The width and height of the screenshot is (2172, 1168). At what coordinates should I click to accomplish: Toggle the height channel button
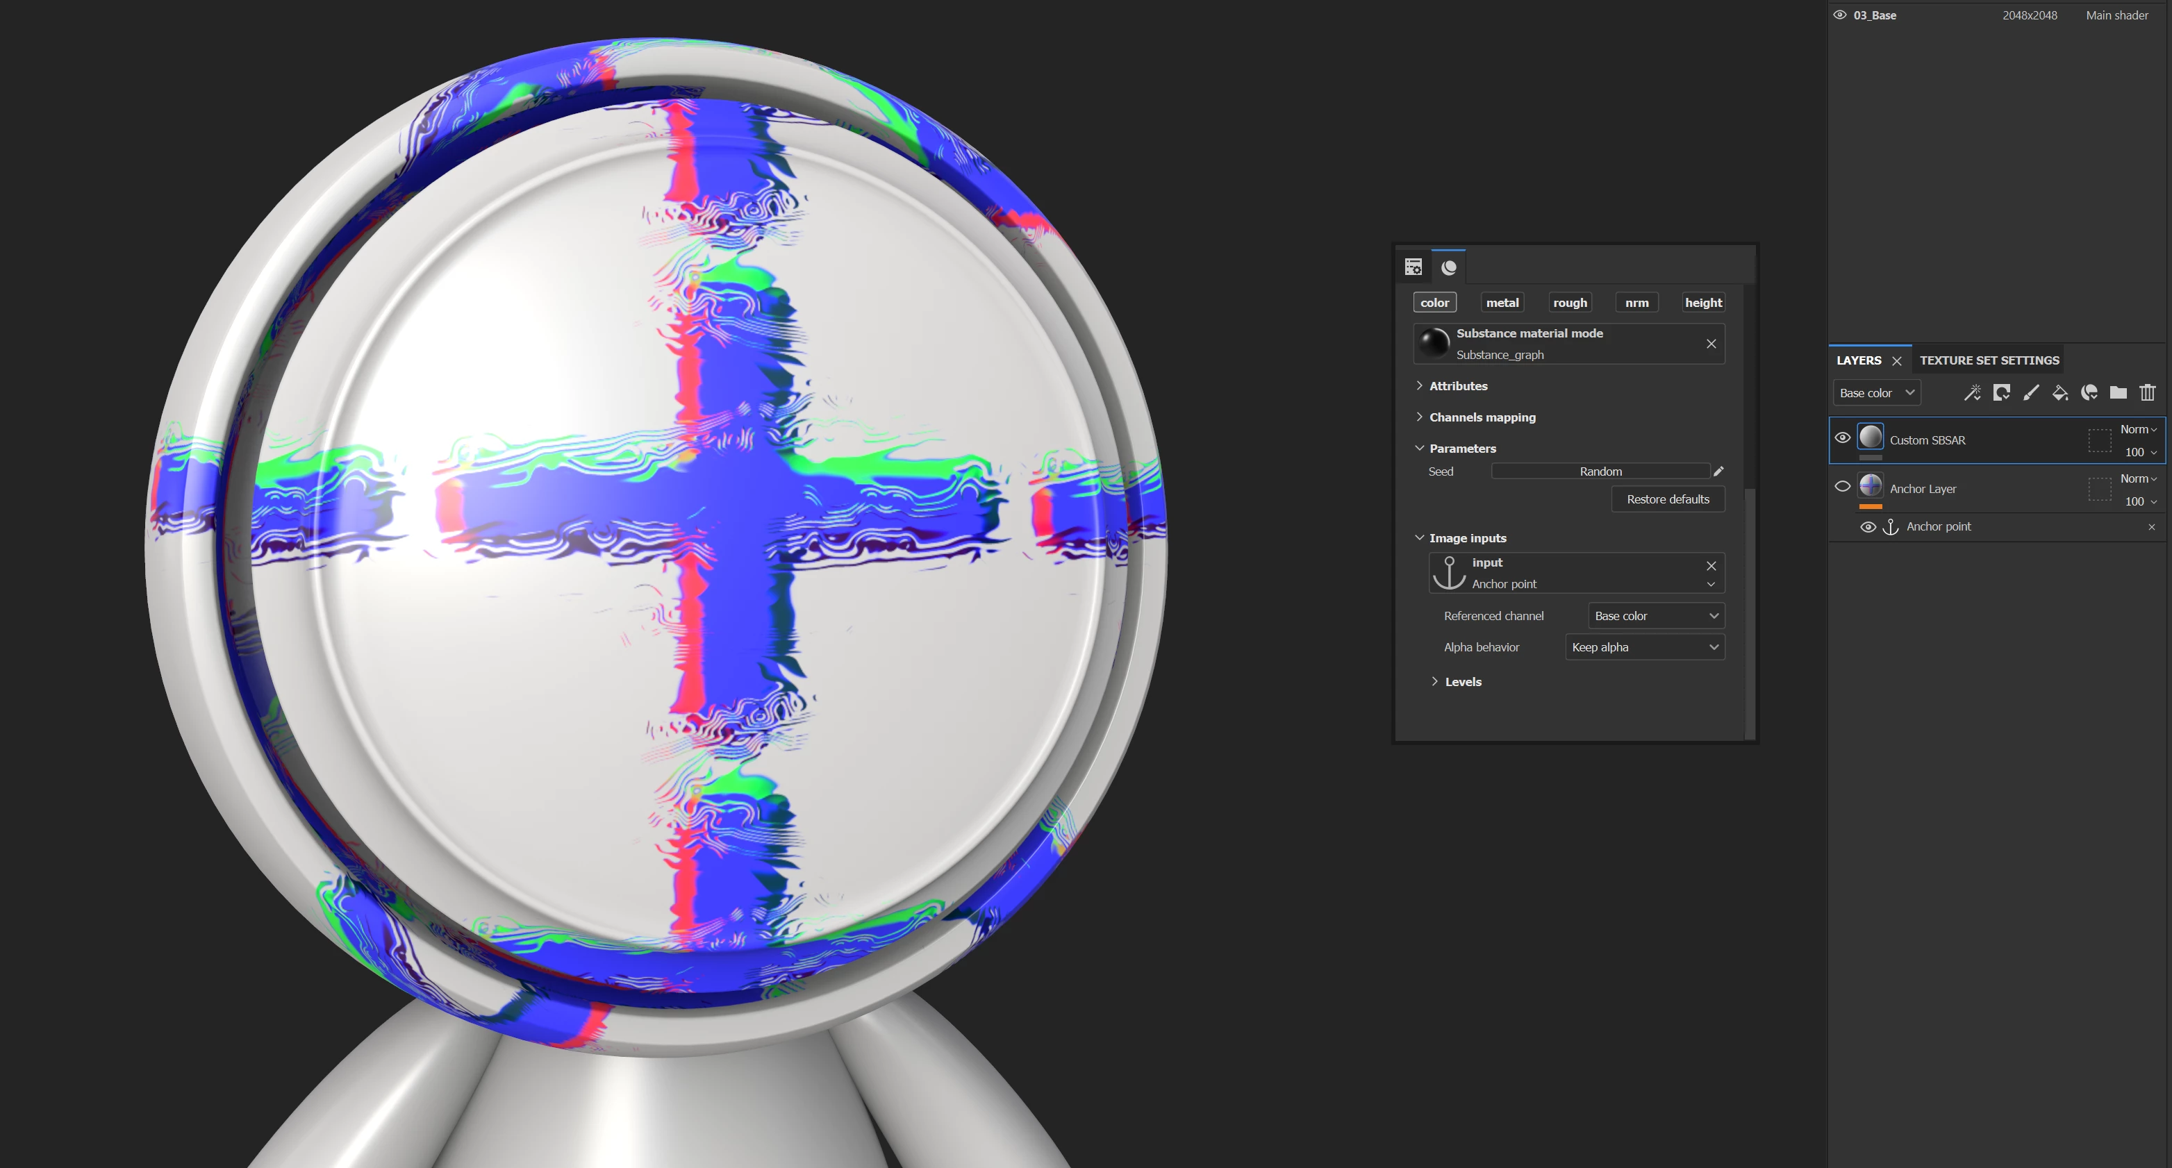(1703, 303)
